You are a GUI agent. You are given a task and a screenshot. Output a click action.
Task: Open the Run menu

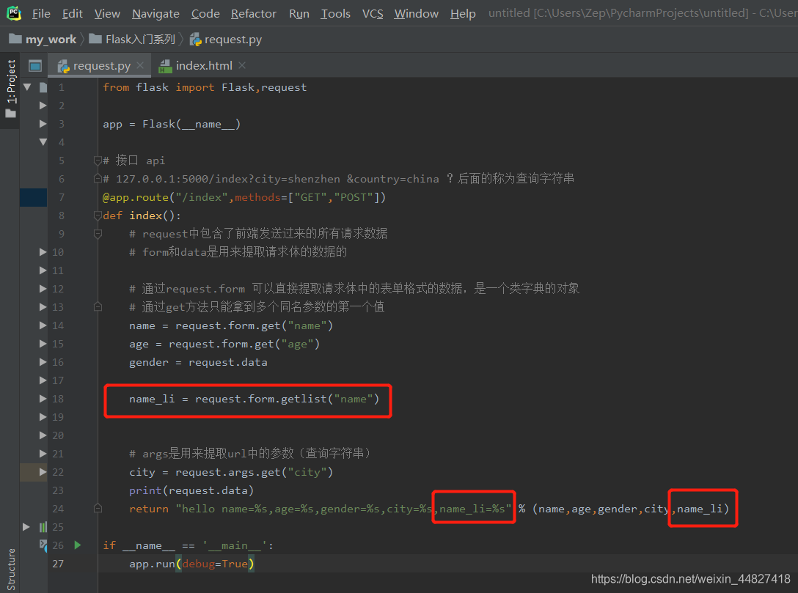point(299,14)
